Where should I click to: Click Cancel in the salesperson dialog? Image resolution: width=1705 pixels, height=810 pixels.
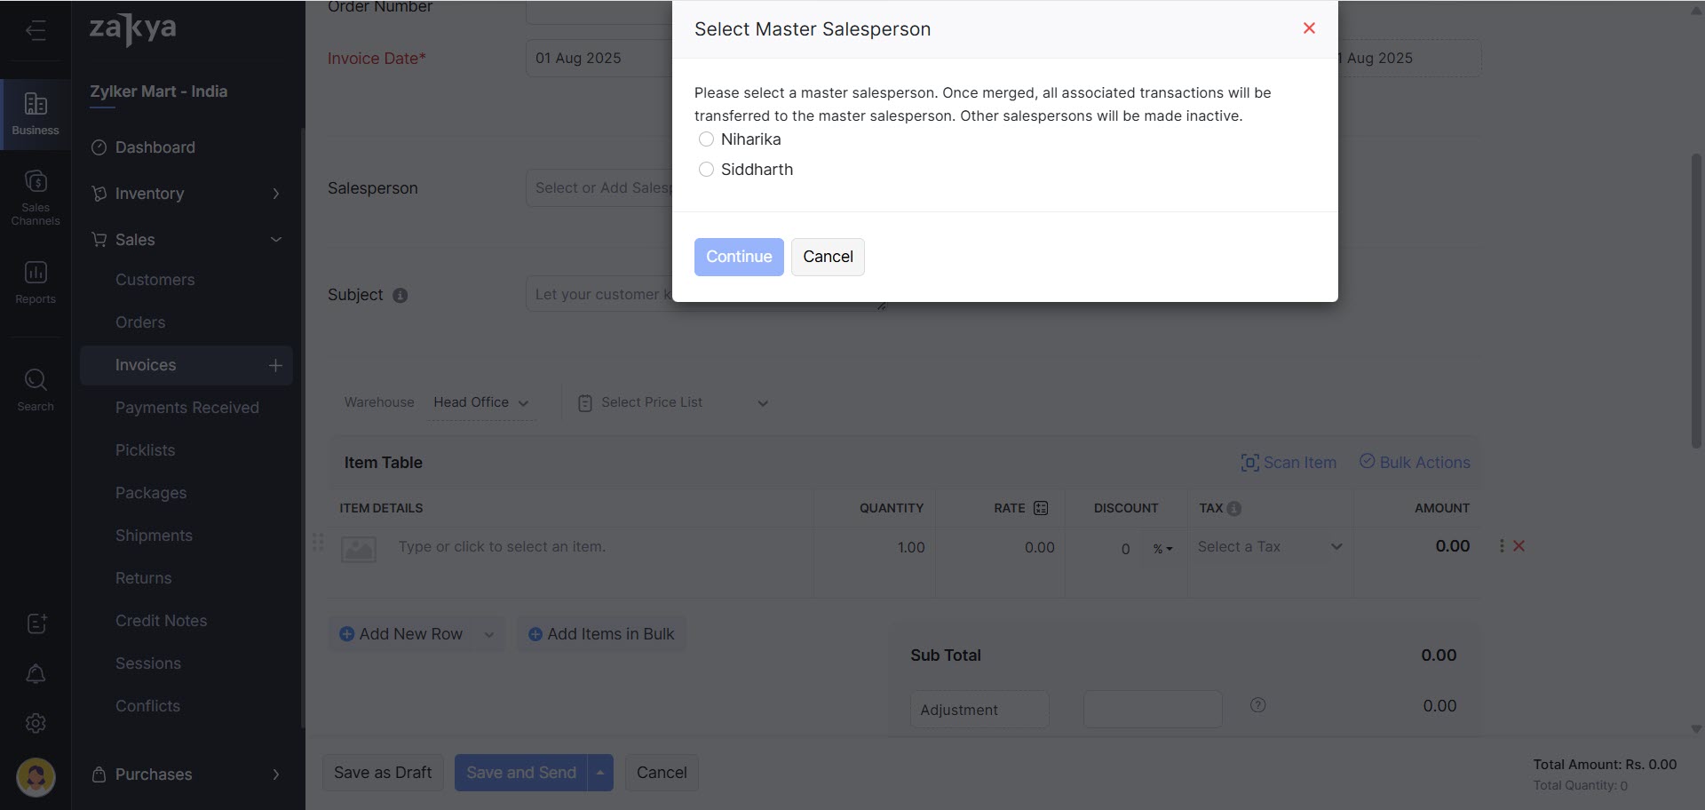(827, 257)
